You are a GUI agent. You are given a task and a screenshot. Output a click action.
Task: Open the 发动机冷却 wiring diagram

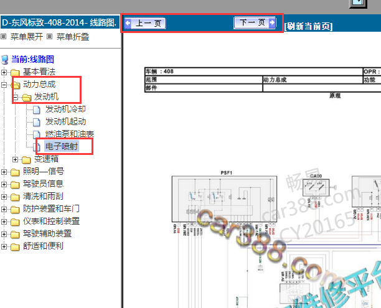[x=65, y=109]
